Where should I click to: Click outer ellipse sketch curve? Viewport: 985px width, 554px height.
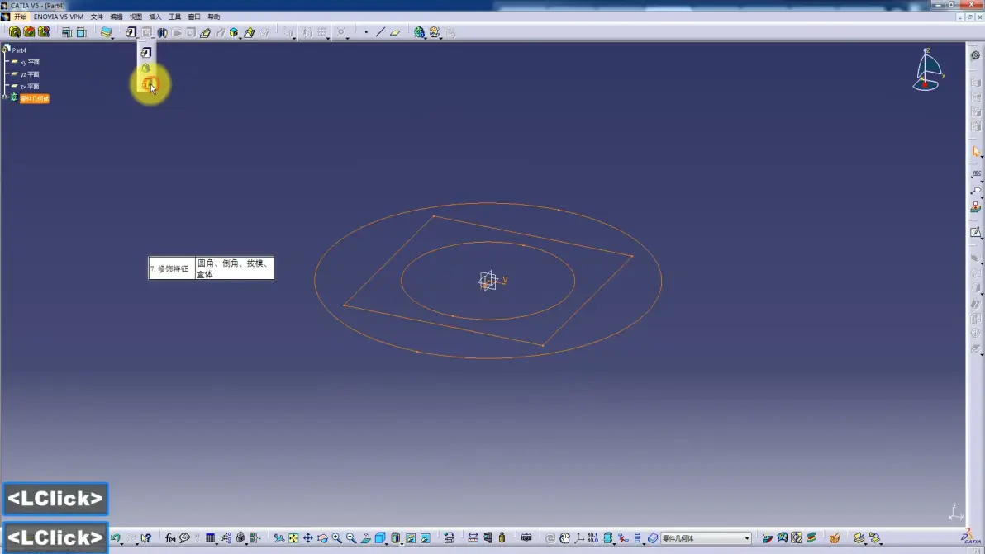(x=488, y=202)
